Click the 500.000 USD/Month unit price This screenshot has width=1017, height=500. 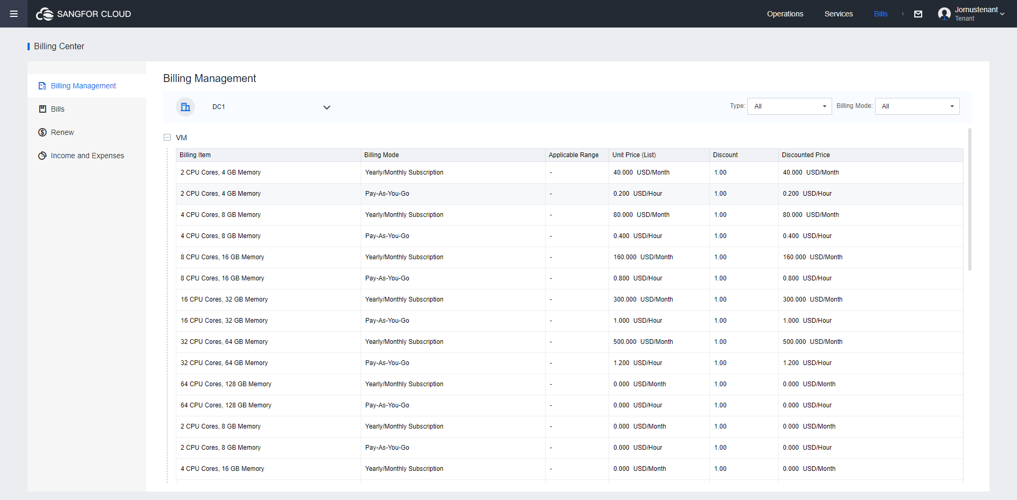643,342
